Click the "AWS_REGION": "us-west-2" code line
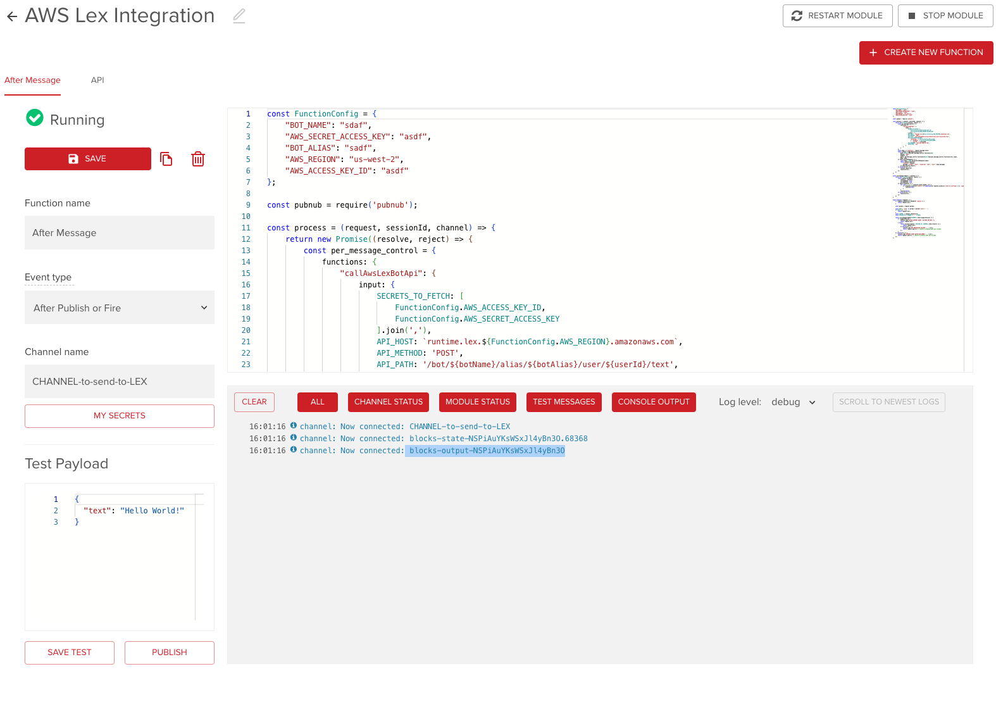The width and height of the screenshot is (996, 707). (344, 160)
